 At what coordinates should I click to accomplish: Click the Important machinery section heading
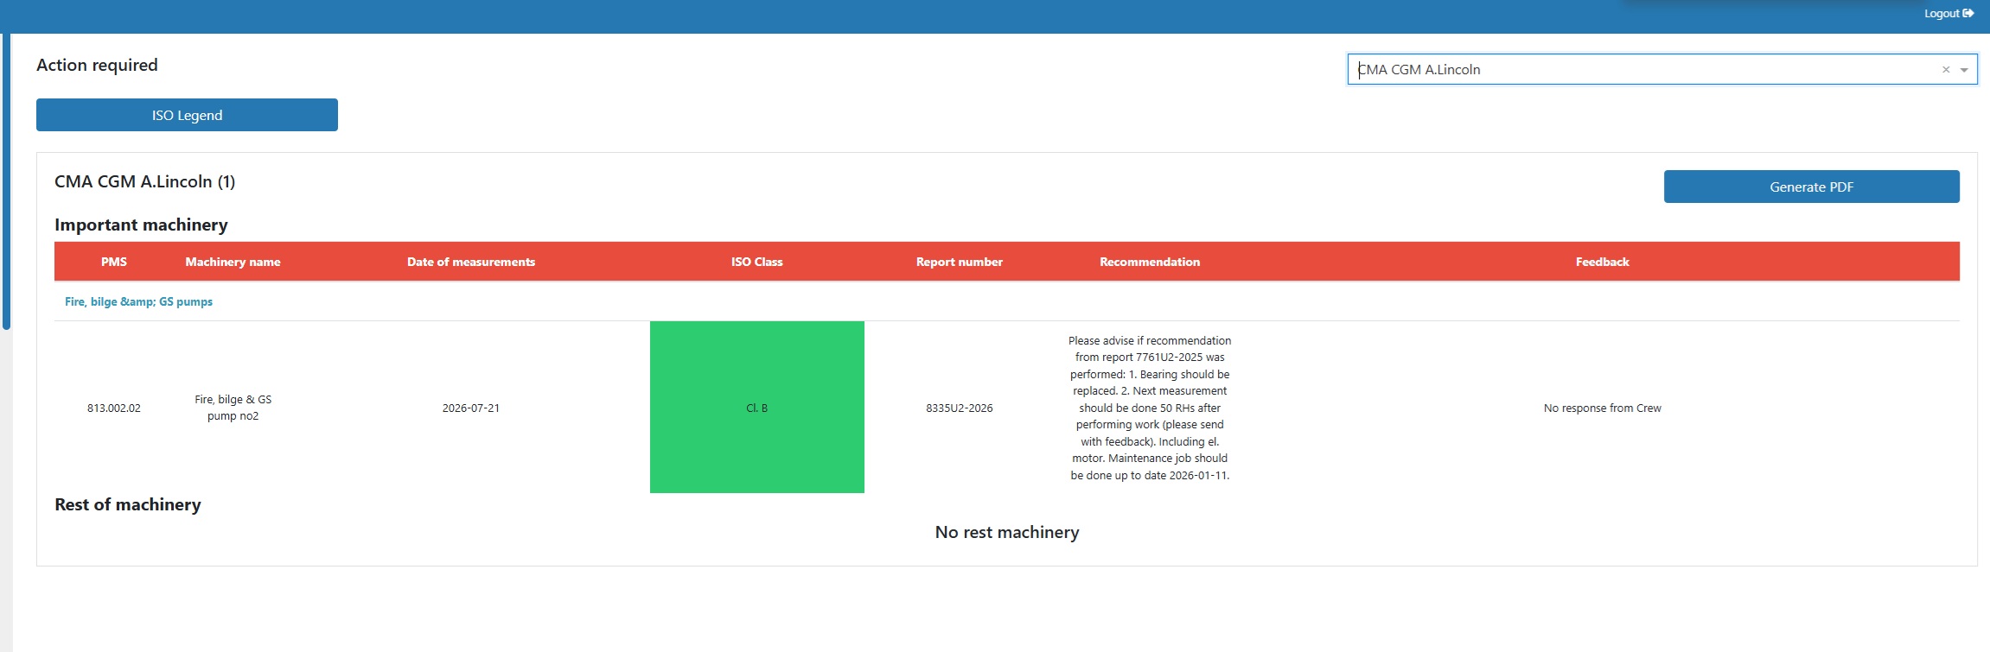point(141,225)
